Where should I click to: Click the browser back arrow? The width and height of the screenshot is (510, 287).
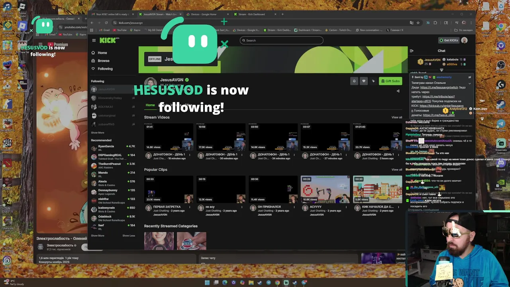(92, 23)
